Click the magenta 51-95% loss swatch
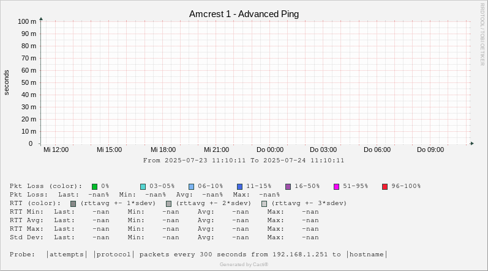The image size is (488, 271). tap(336, 186)
